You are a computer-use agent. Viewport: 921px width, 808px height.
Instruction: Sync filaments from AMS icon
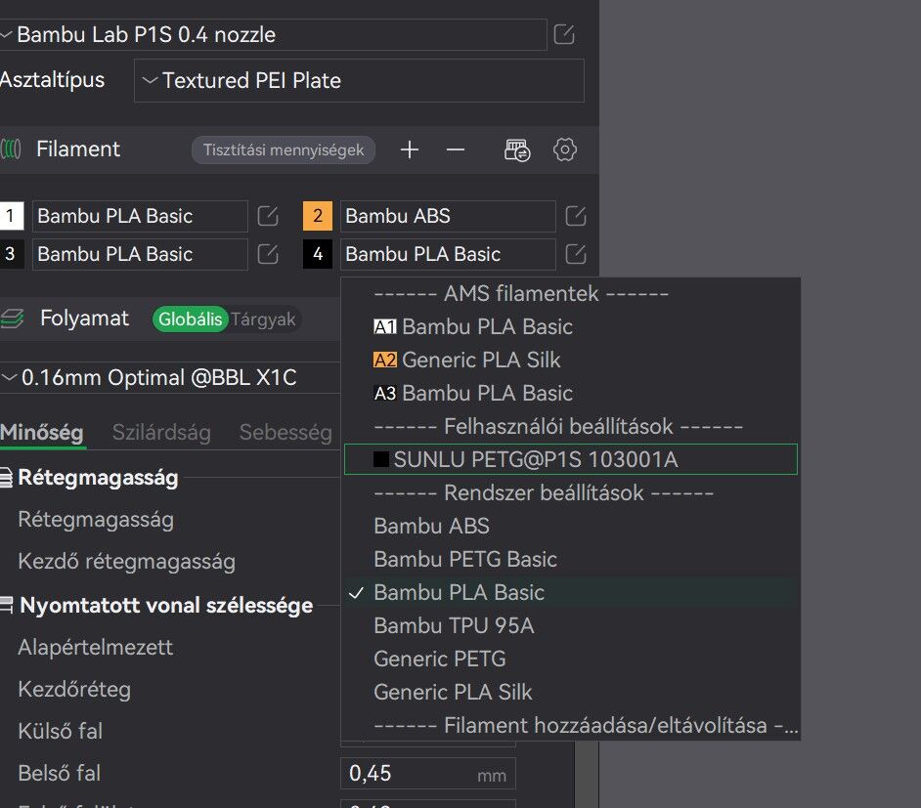click(517, 149)
